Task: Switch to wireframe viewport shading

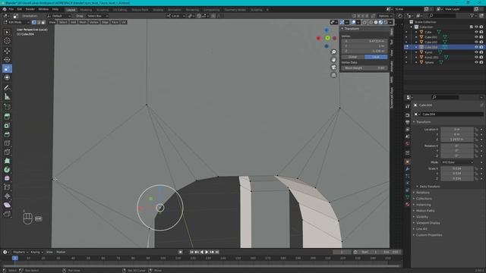Action: tap(371, 22)
